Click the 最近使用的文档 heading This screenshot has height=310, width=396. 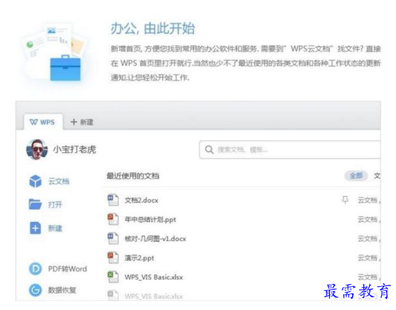133,176
